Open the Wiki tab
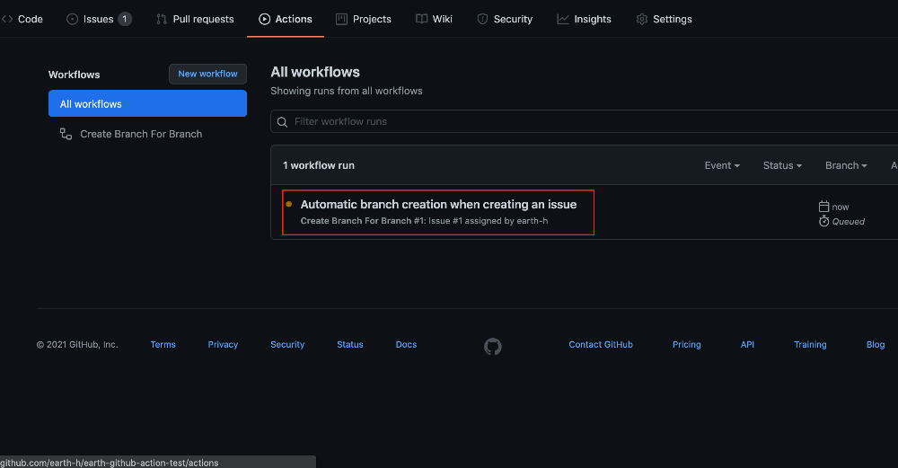The height and width of the screenshot is (468, 898). pyautogui.click(x=434, y=19)
